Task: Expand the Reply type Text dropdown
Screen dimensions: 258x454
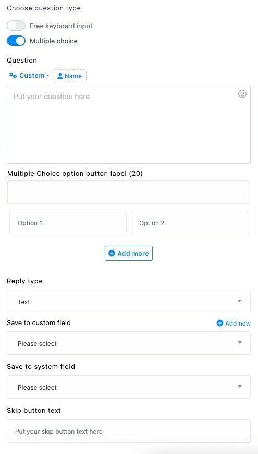Action: pos(129,302)
